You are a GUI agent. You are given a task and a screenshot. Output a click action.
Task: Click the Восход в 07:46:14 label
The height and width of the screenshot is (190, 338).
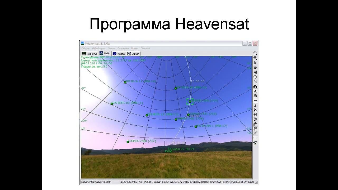(x=181, y=149)
